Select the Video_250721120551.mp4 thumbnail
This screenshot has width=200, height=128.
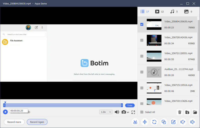point(154,56)
